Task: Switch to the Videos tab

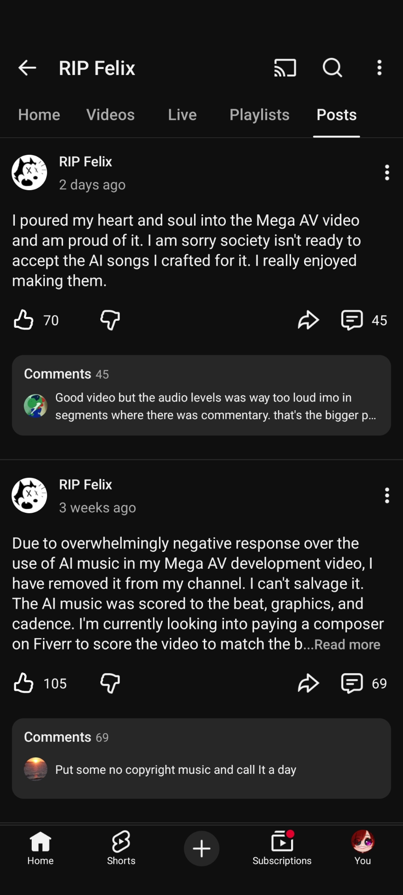Action: [x=111, y=115]
